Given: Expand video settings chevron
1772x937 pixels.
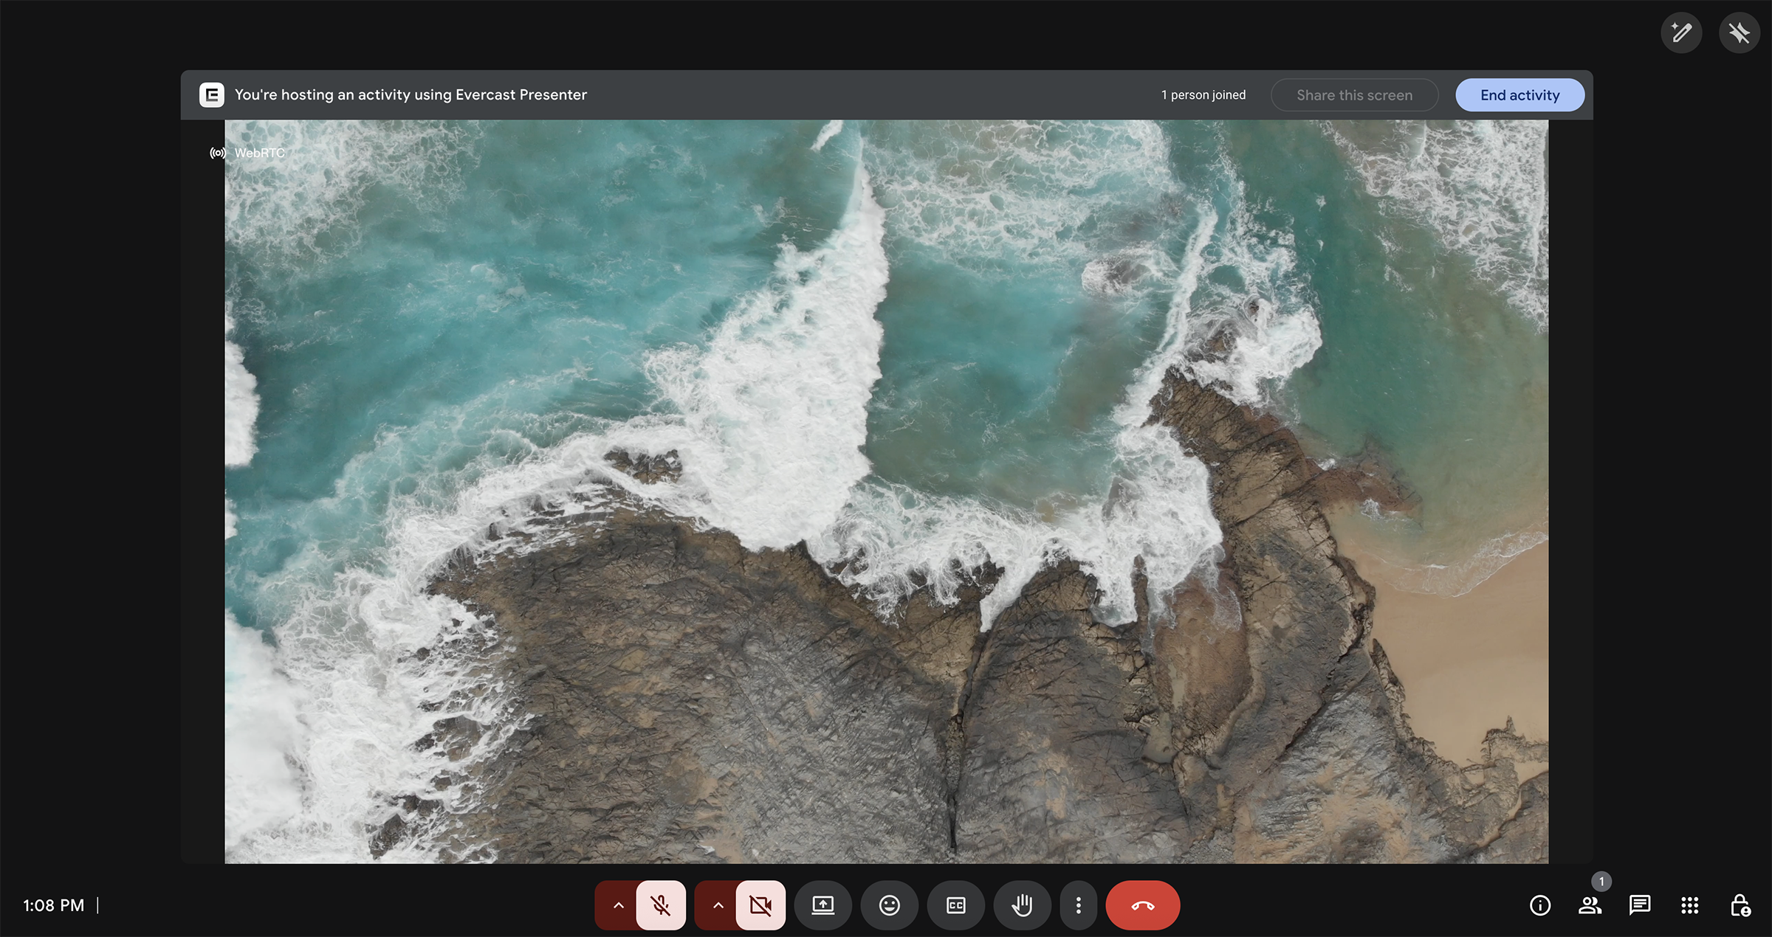Looking at the screenshot, I should point(718,905).
